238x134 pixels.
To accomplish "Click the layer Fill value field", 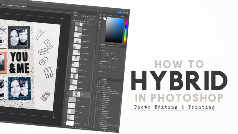I will pyautogui.click(x=91, y=22).
